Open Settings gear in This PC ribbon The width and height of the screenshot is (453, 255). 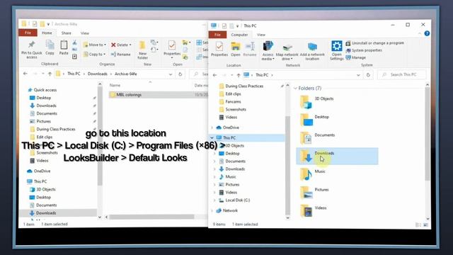[x=337, y=50]
